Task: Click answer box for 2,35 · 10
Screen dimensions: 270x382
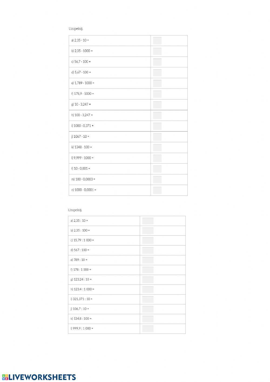Action: click(x=157, y=41)
